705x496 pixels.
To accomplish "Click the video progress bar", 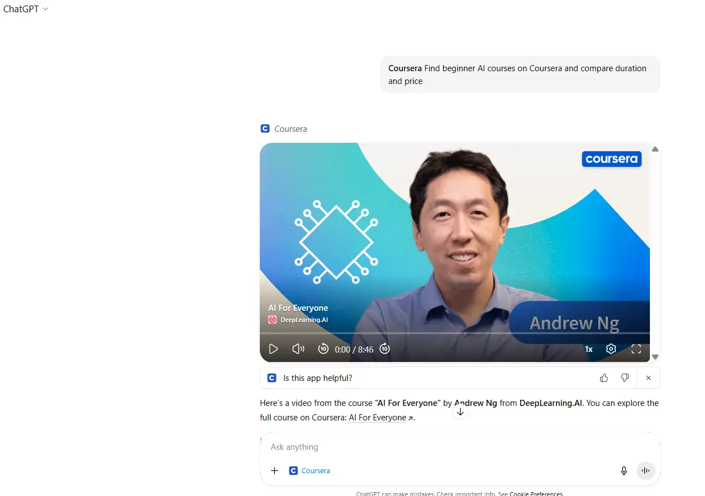I will pyautogui.click(x=455, y=334).
